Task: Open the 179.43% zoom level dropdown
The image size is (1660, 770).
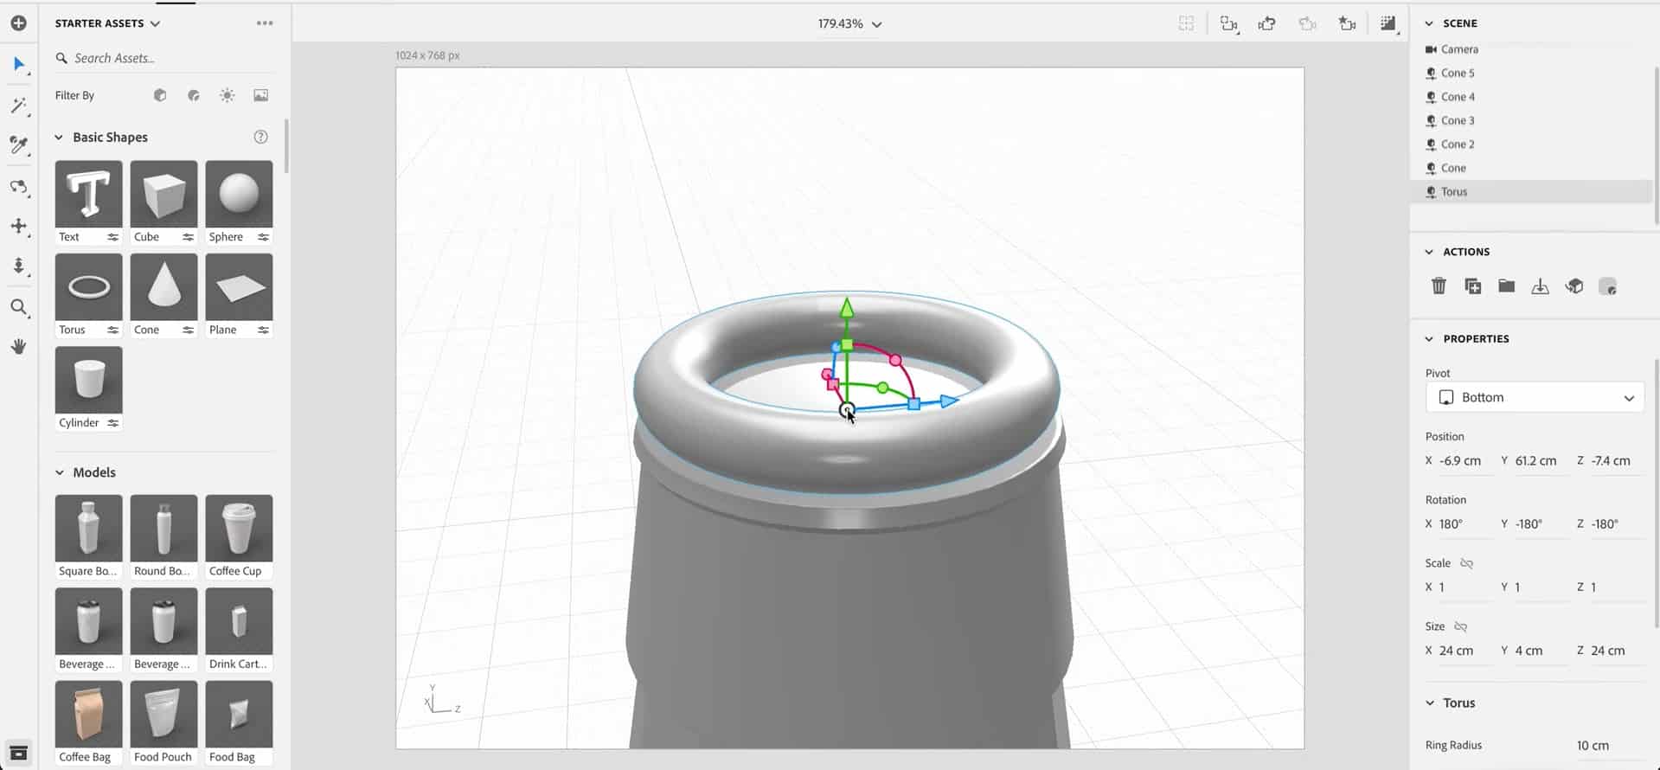Action: click(849, 24)
